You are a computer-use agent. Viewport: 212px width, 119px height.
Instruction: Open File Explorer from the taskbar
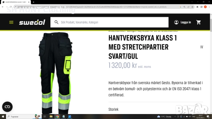pyautogui.click(x=51, y=117)
